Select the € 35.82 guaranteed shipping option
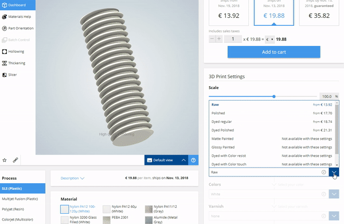344x224 pixels. pos(319,13)
